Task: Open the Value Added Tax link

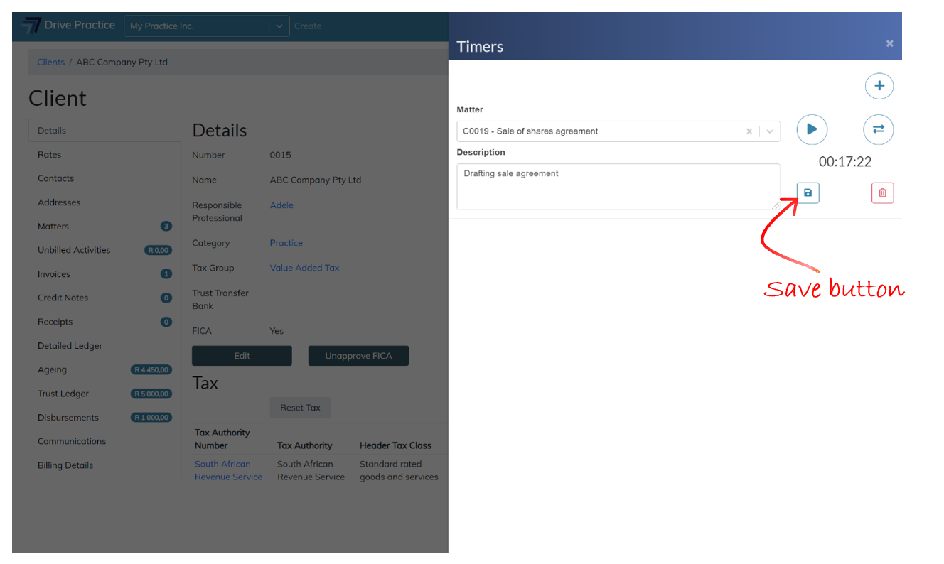Action: click(x=305, y=268)
